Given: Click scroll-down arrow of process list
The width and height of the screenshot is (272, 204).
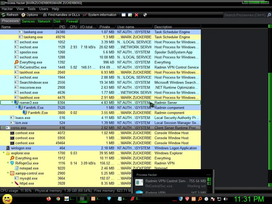Looking at the screenshot, I should (x=270, y=185).
